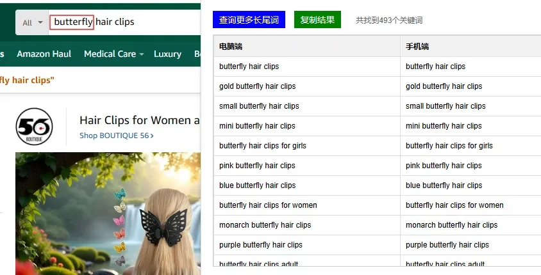Select 'purple butterfly hair clips' desktop keyword

(x=261, y=245)
